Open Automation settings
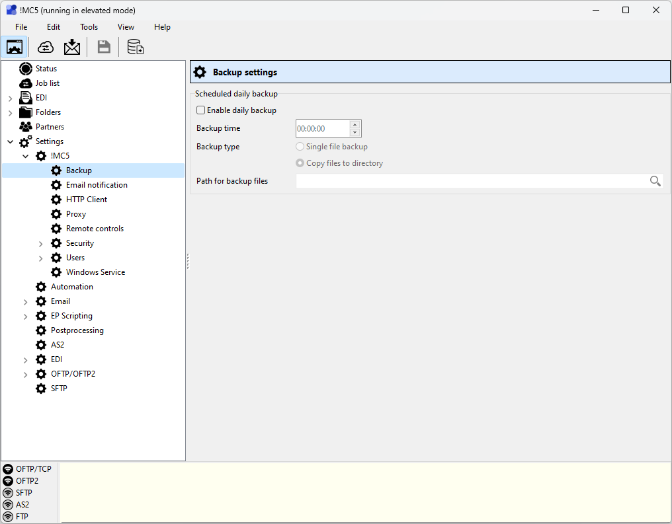 pos(72,287)
